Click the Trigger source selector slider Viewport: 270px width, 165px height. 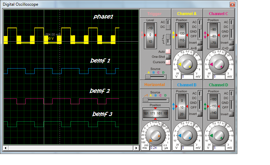(x=156, y=77)
